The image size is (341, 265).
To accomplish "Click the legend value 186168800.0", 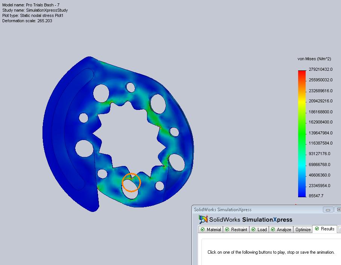I will click(321, 112).
